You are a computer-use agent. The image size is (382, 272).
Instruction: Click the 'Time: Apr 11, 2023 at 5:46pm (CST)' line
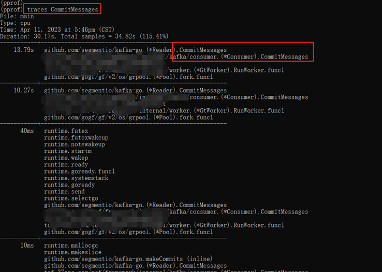pos(57,30)
